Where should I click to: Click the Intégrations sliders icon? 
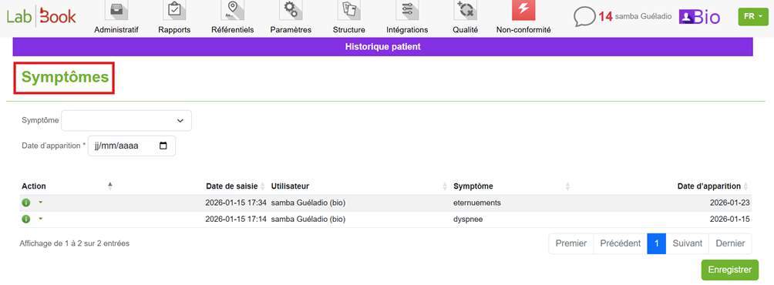tap(407, 10)
